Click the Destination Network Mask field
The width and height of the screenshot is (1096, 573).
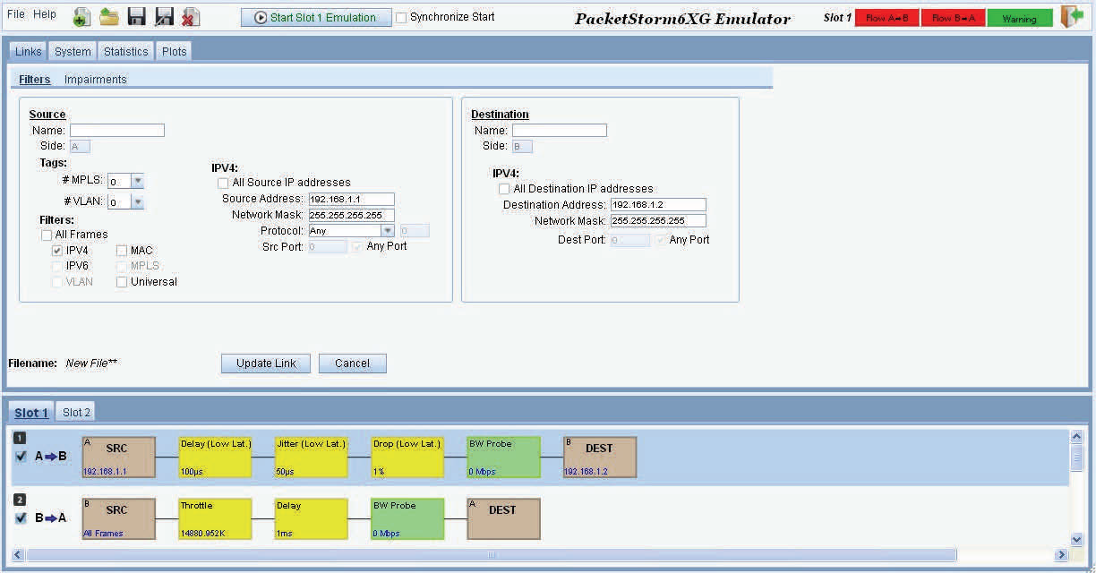pyautogui.click(x=658, y=220)
